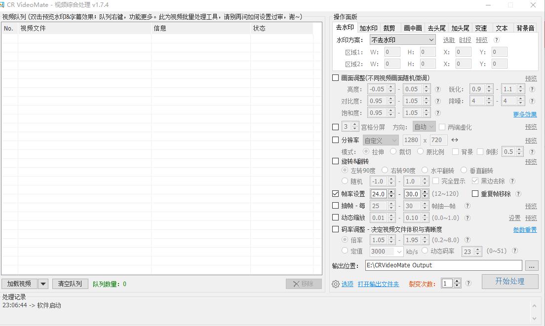Click the 输出位置 path field
The height and width of the screenshot is (326, 545).
444,265
